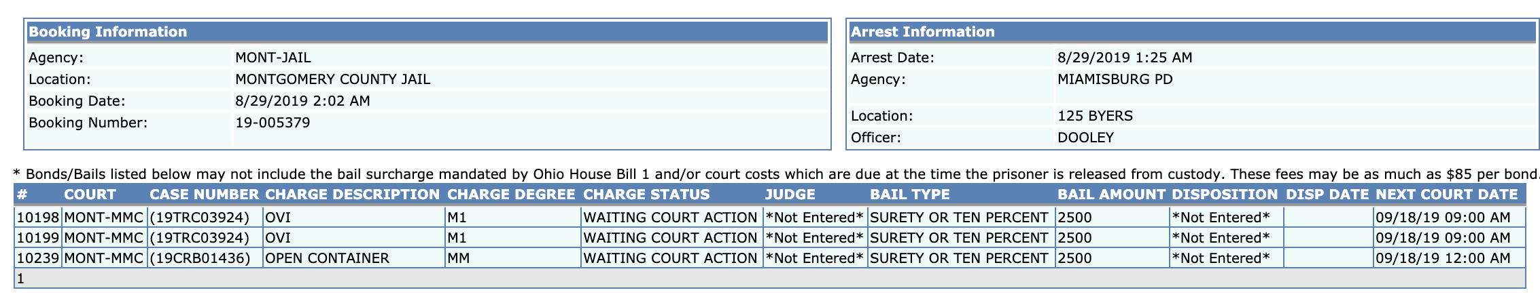Click booking number 19-005379
1540x305 pixels.
click(273, 123)
